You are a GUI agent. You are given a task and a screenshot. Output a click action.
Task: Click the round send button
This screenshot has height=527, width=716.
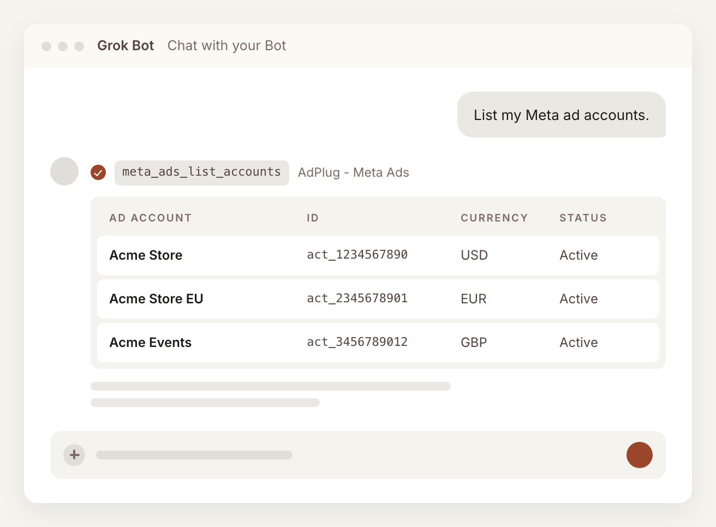click(x=640, y=455)
